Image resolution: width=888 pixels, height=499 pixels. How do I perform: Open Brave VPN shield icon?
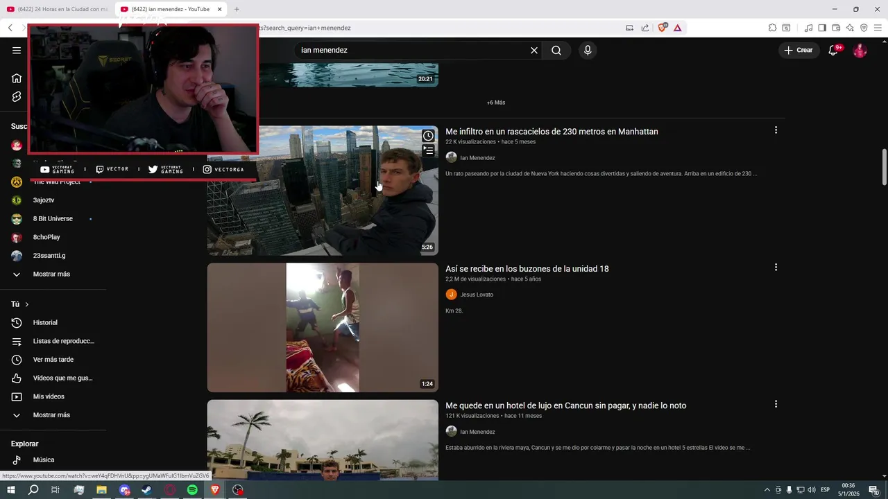864,28
